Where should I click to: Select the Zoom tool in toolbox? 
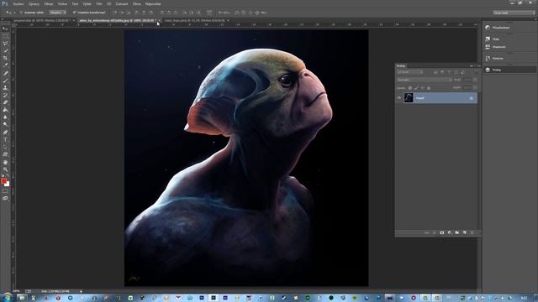pyautogui.click(x=5, y=169)
